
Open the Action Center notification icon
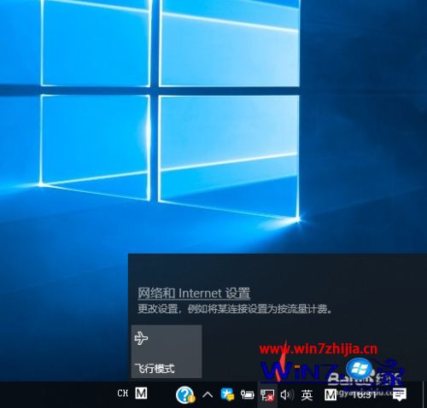(399, 395)
